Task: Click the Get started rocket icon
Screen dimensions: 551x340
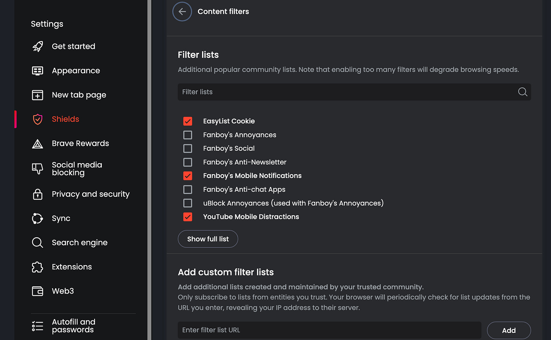Action: tap(37, 46)
